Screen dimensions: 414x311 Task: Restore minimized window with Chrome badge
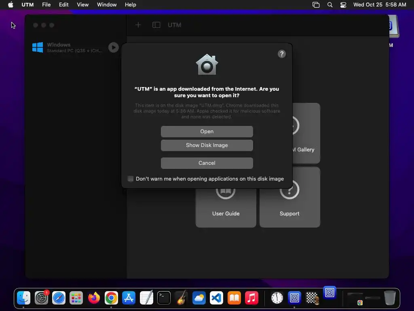click(355, 298)
